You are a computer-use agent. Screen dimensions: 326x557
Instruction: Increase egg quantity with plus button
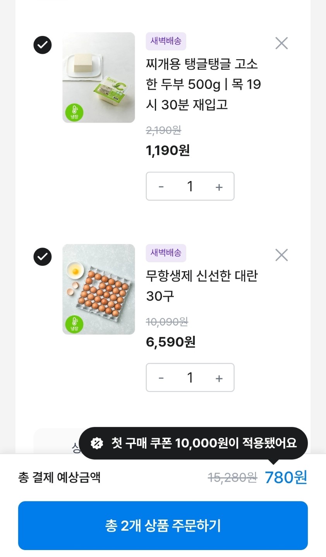(x=219, y=378)
